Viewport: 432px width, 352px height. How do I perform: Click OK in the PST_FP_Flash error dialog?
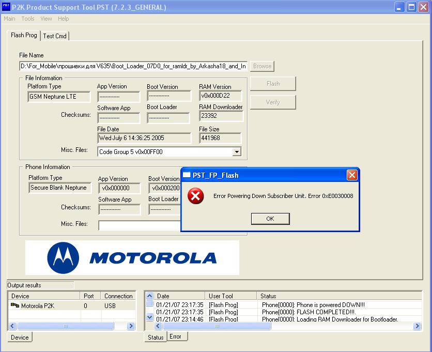coord(270,219)
